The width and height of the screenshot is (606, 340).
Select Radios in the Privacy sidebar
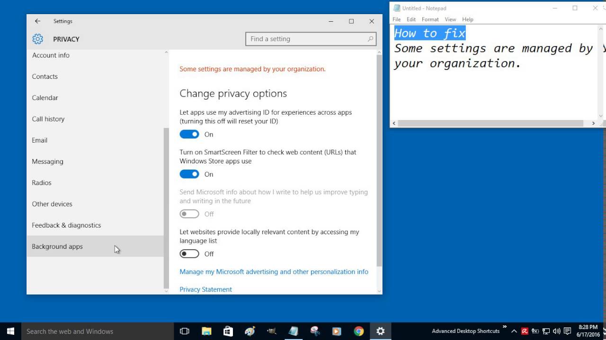[x=42, y=183]
